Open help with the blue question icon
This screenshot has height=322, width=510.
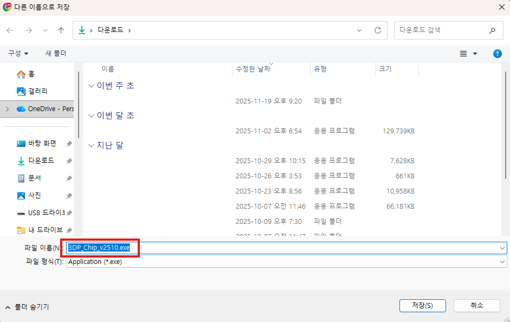[x=498, y=54]
